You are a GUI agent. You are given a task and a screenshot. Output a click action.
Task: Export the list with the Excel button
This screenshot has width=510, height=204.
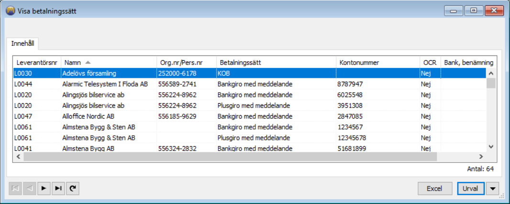[x=435, y=188]
